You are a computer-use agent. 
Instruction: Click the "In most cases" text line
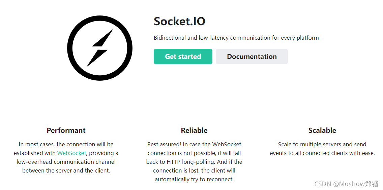coord(66,144)
